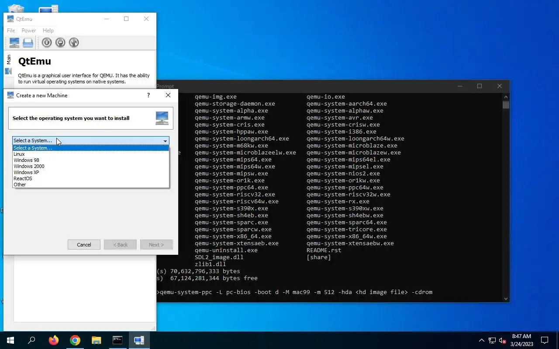Switch to QtEmu taskbar icon
This screenshot has height=349, width=559.
tap(139, 340)
